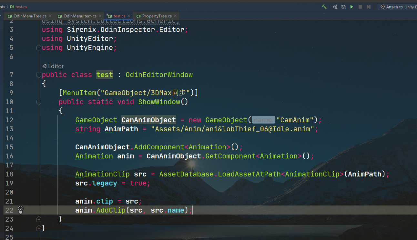The height and width of the screenshot is (240, 417).
Task: Click the Unity attach-and-play icon
Action: 335,7
